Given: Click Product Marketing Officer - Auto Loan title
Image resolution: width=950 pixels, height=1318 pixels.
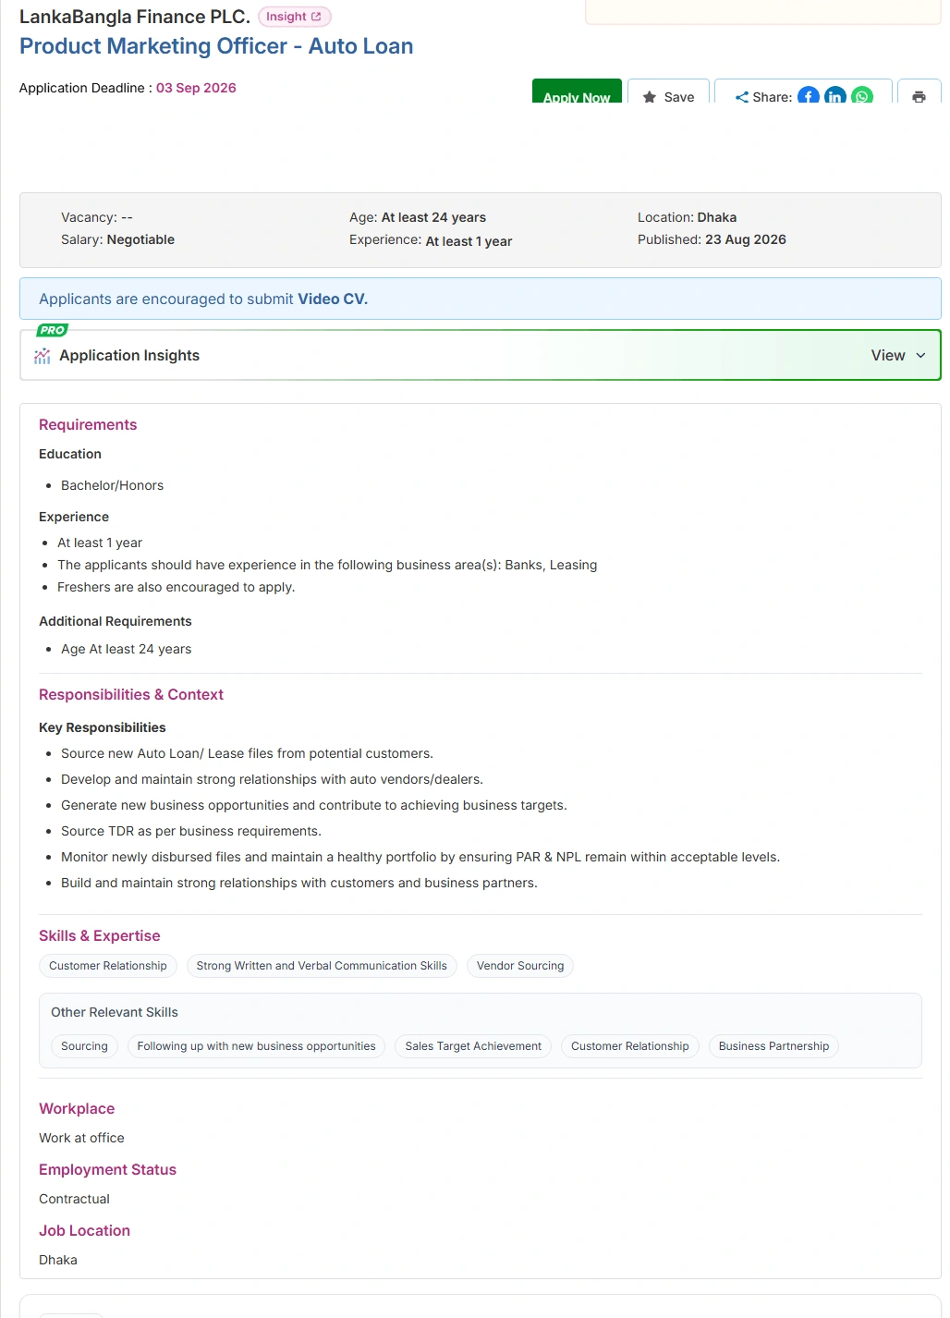Looking at the screenshot, I should (x=216, y=46).
